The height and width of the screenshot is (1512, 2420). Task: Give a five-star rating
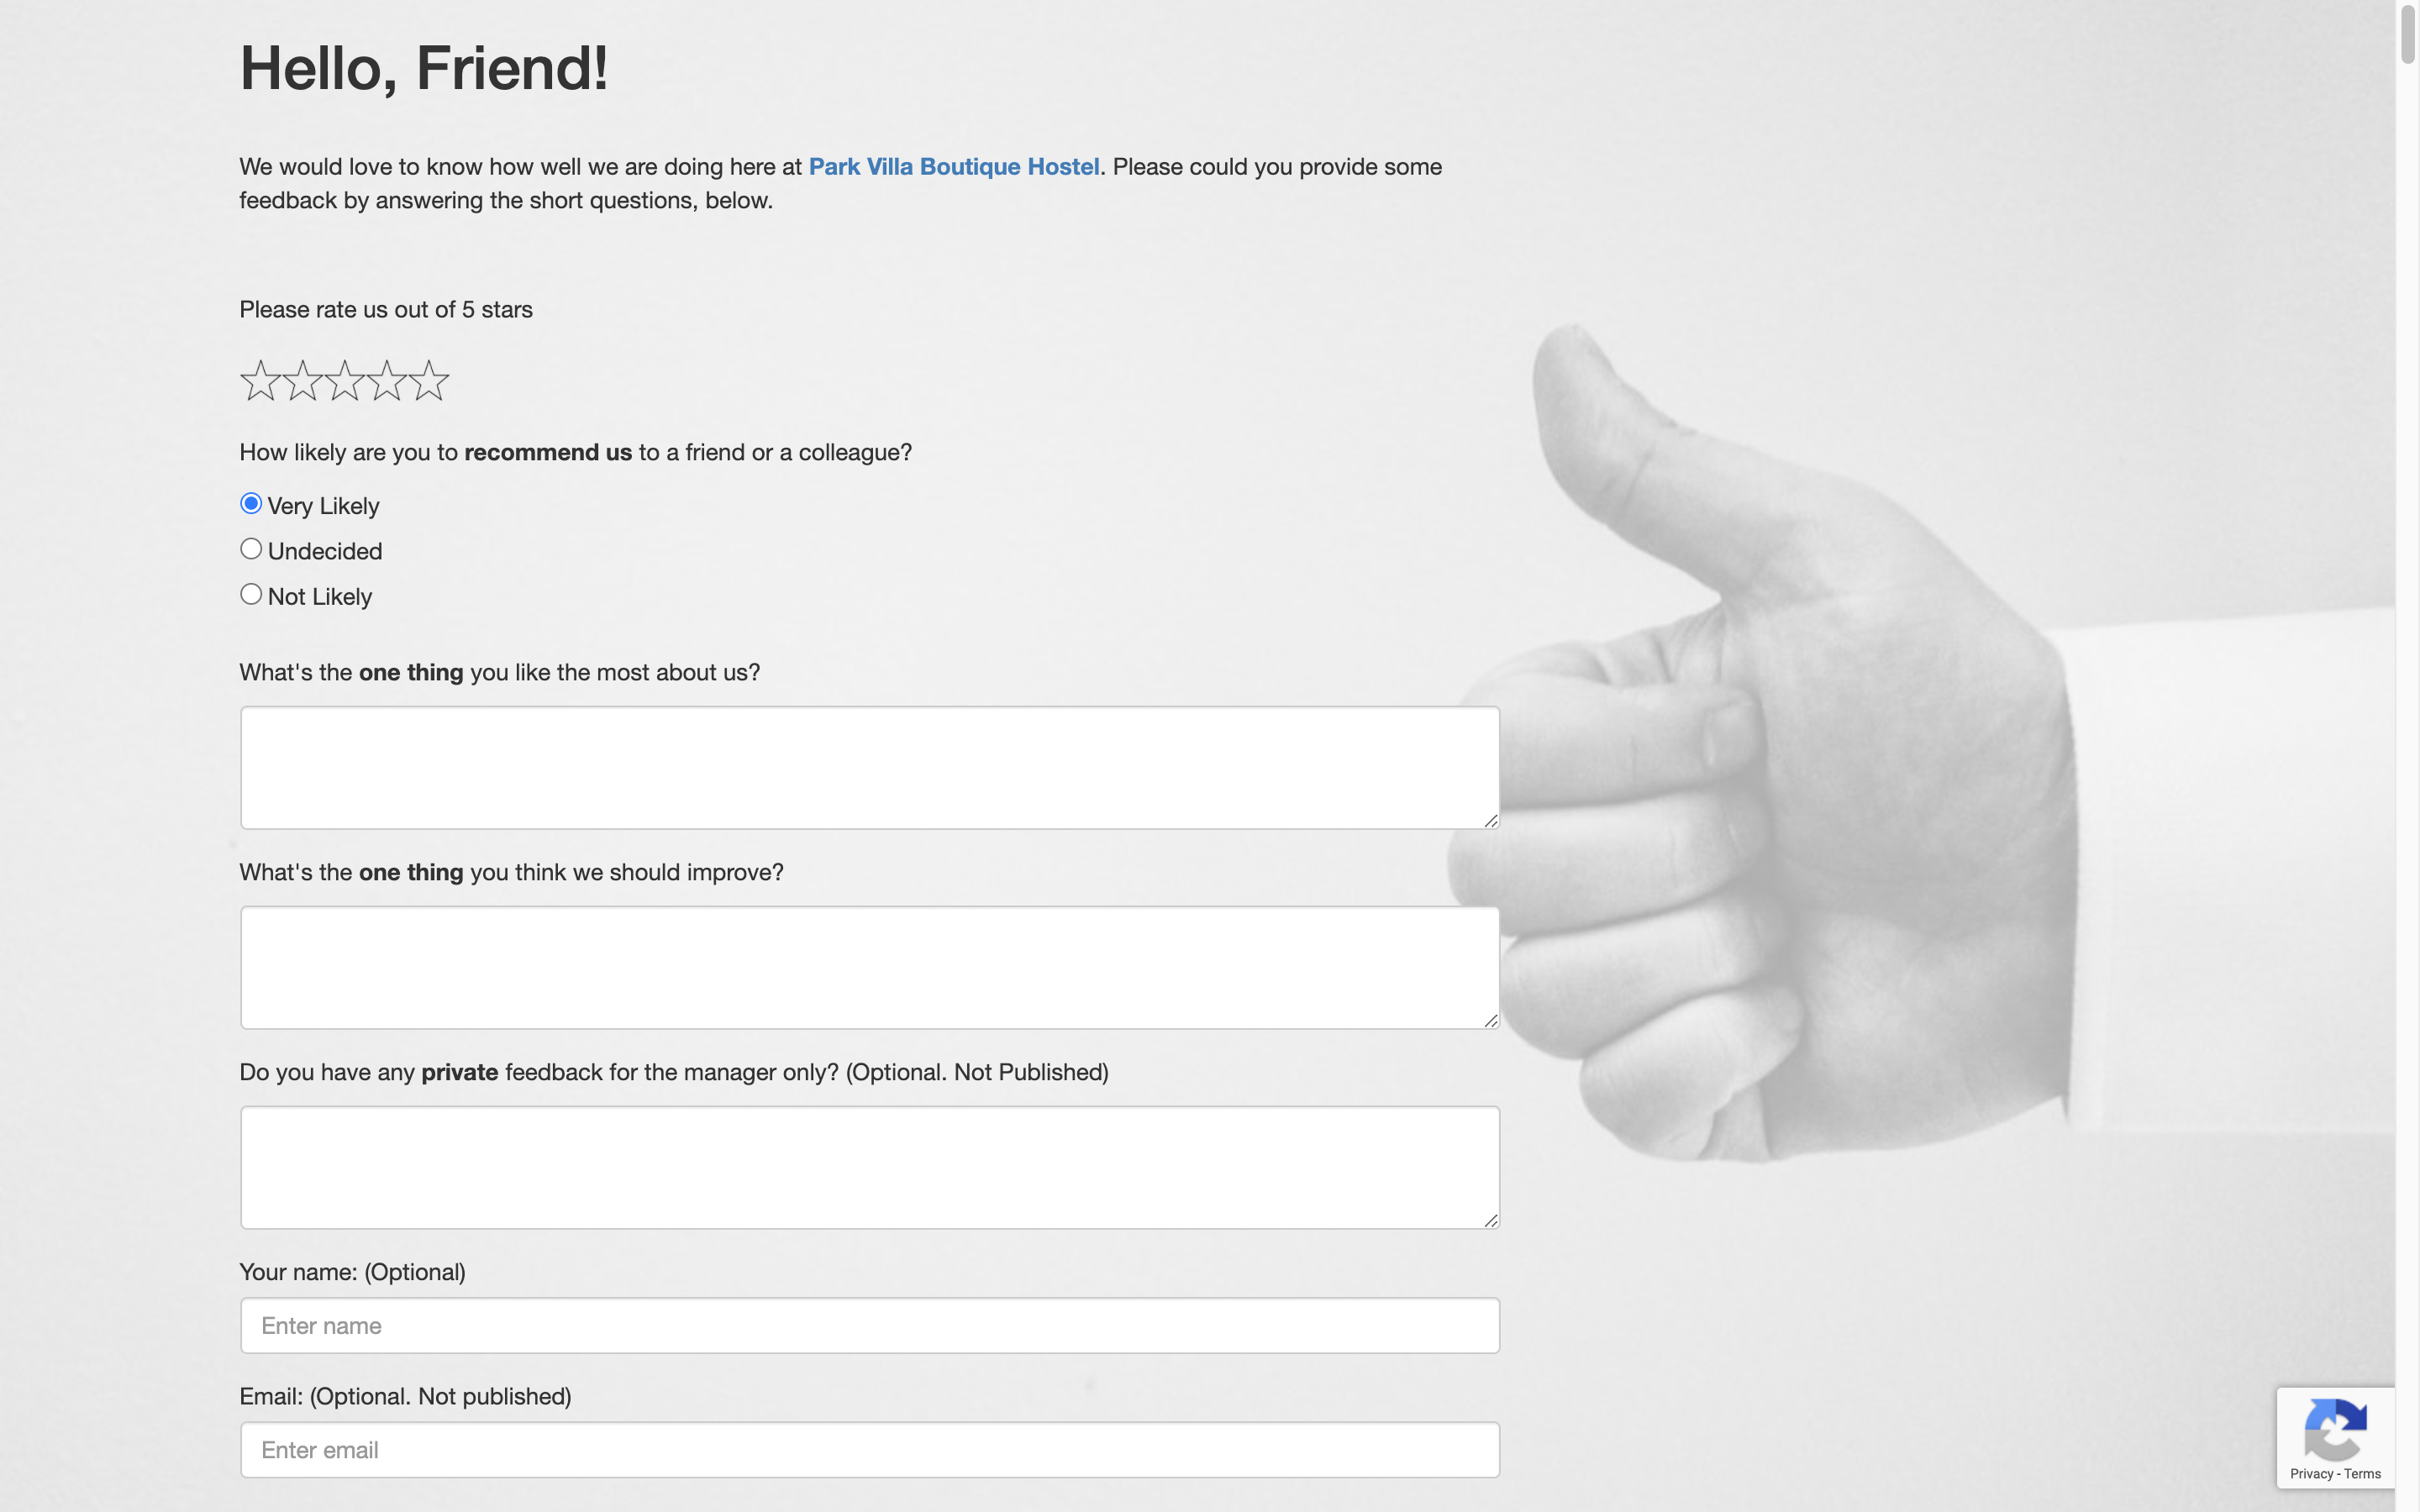(x=429, y=382)
